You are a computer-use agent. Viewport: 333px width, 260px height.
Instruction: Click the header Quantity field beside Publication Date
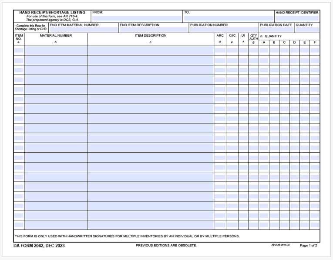(x=307, y=30)
